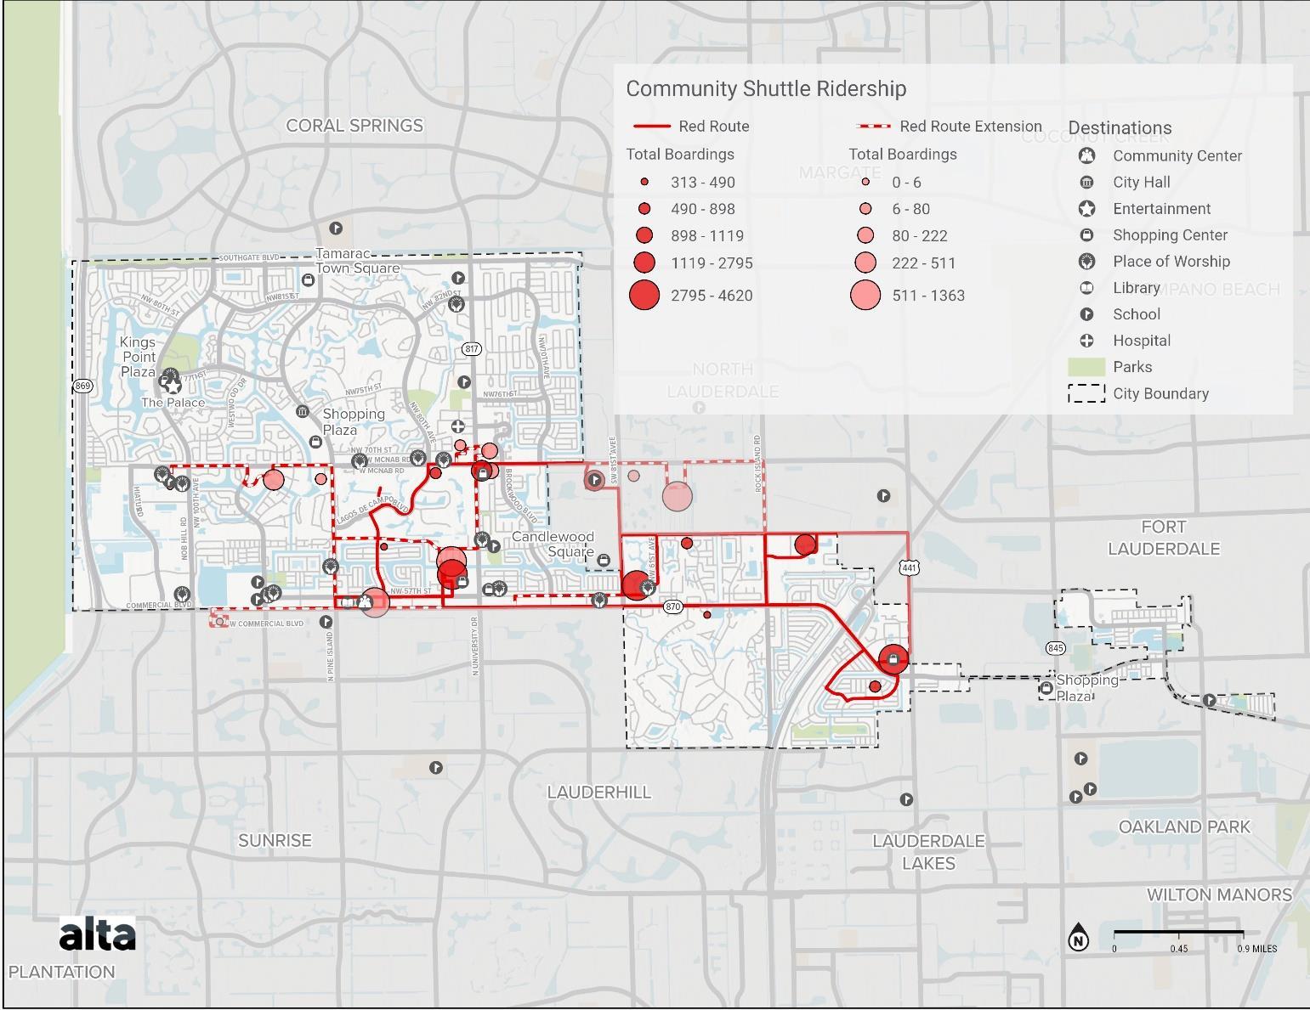Click the Community Center legend icon
Screen dimensions: 1310x1010
pos(1086,155)
